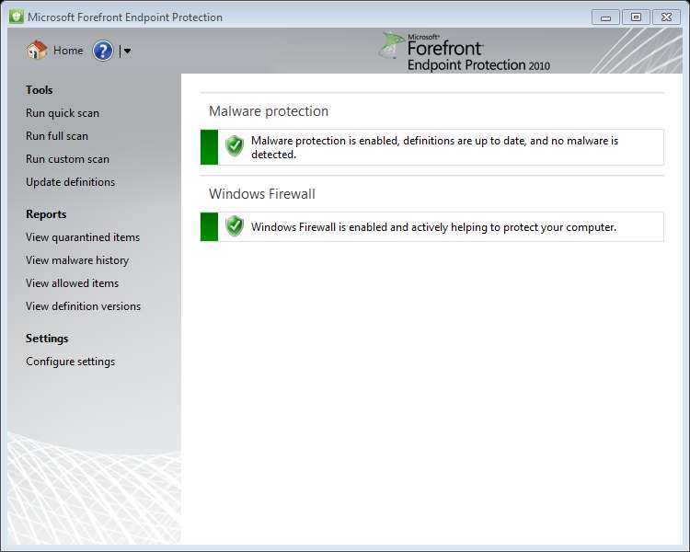
Task: Click the Forefront Endpoint Protection 2010 logo
Action: [x=465, y=52]
